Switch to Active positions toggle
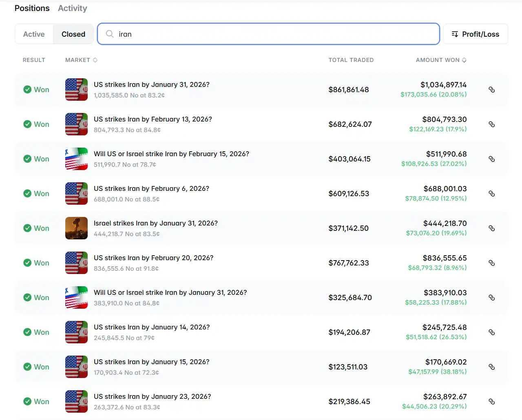The image size is (522, 420). (34, 34)
